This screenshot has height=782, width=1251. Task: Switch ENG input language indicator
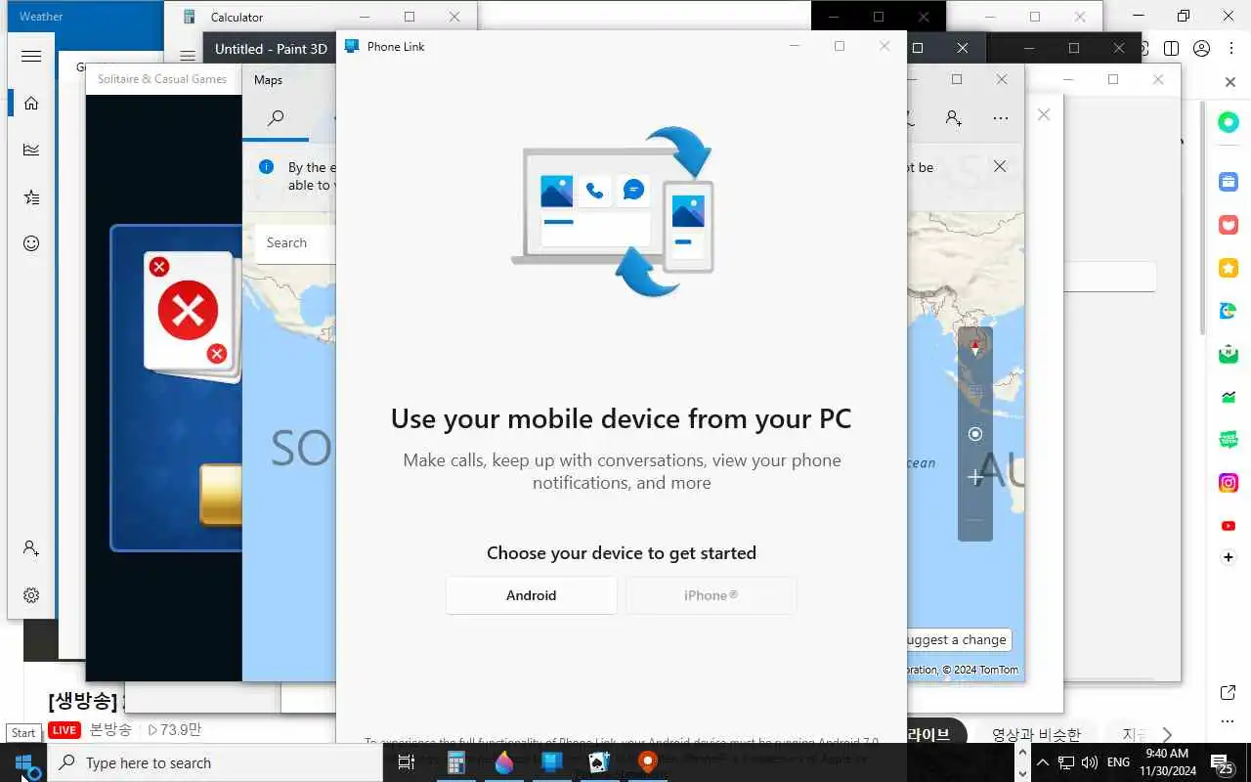click(x=1119, y=762)
